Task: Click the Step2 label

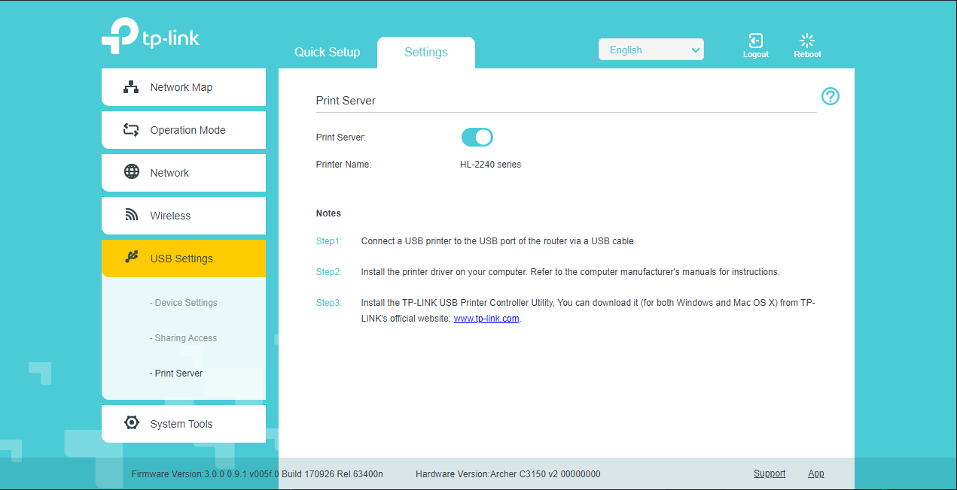Action: click(x=328, y=272)
